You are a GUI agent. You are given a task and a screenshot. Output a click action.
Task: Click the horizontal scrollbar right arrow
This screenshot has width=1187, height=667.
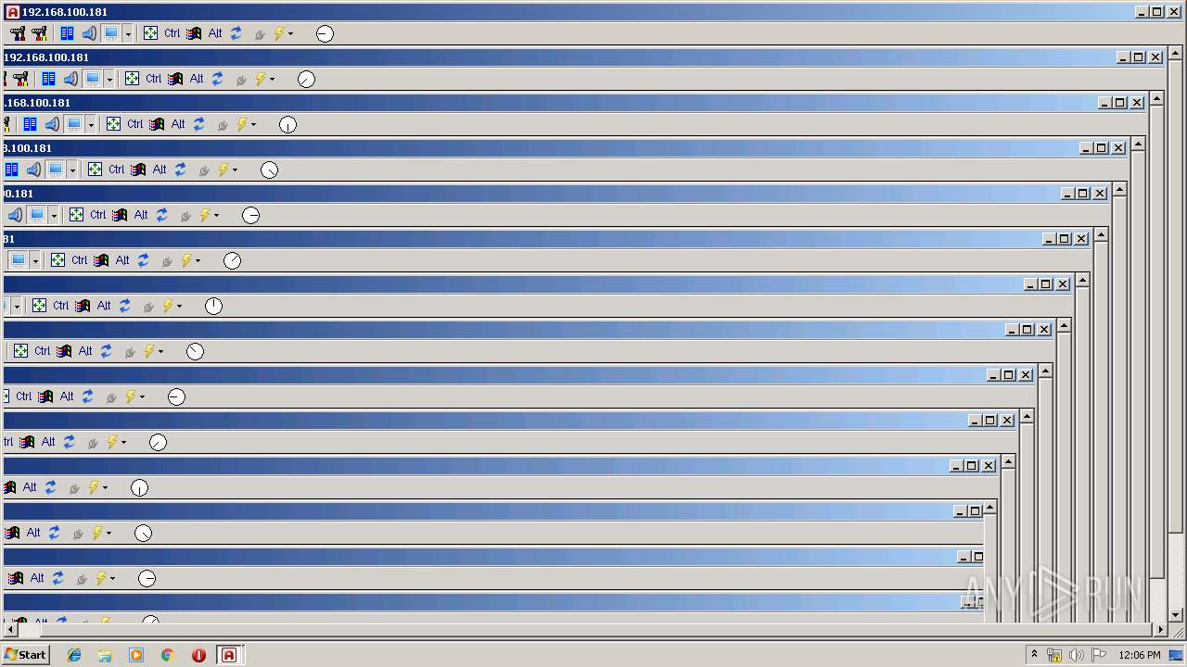point(1160,630)
